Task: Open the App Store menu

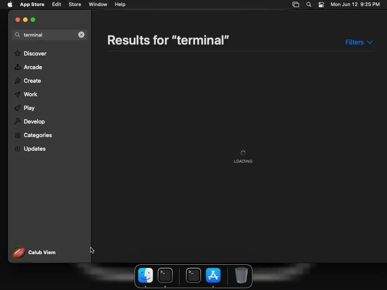Action: 32,4
